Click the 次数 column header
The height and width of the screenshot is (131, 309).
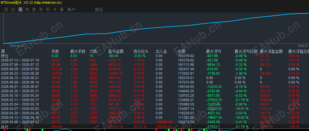[x=93, y=51]
